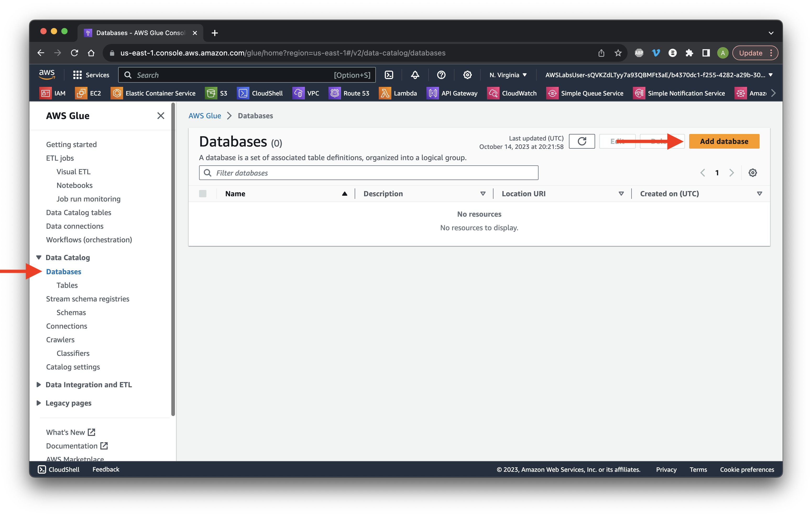Screen dimensions: 812x516
Task: Focus the AWS console search box
Action: 247,75
